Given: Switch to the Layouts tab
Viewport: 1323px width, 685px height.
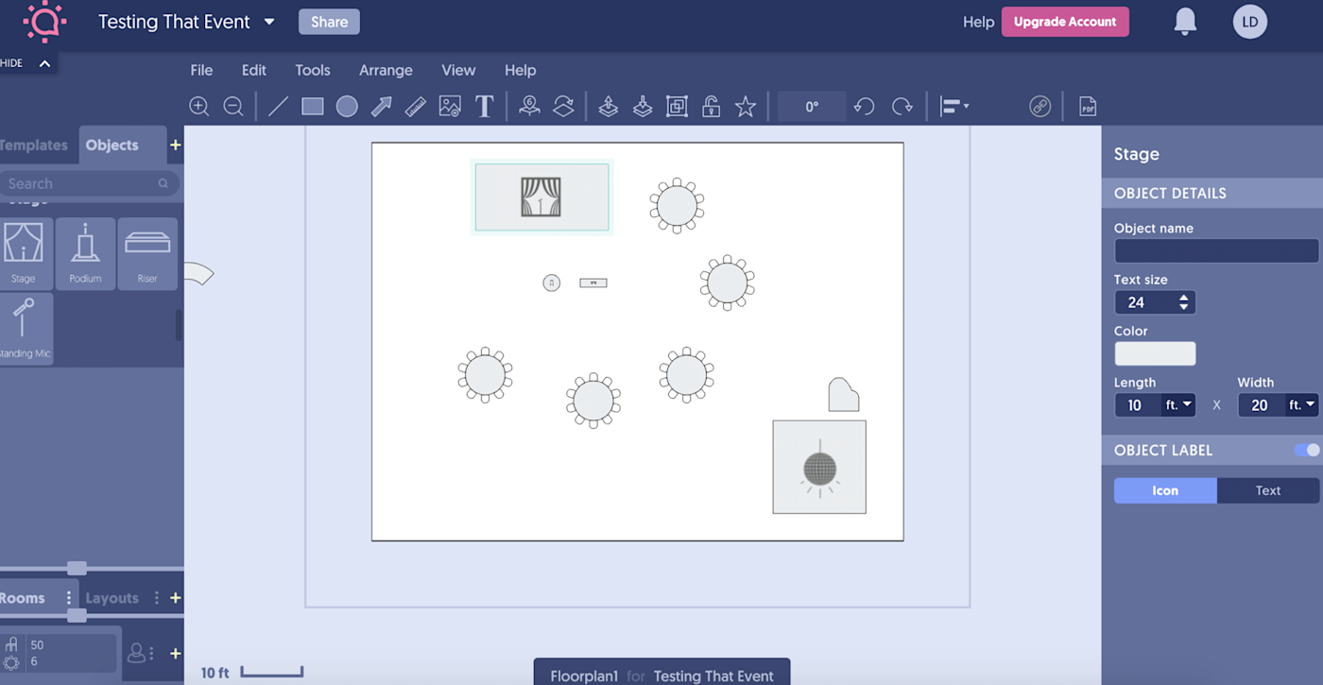Looking at the screenshot, I should (x=112, y=597).
